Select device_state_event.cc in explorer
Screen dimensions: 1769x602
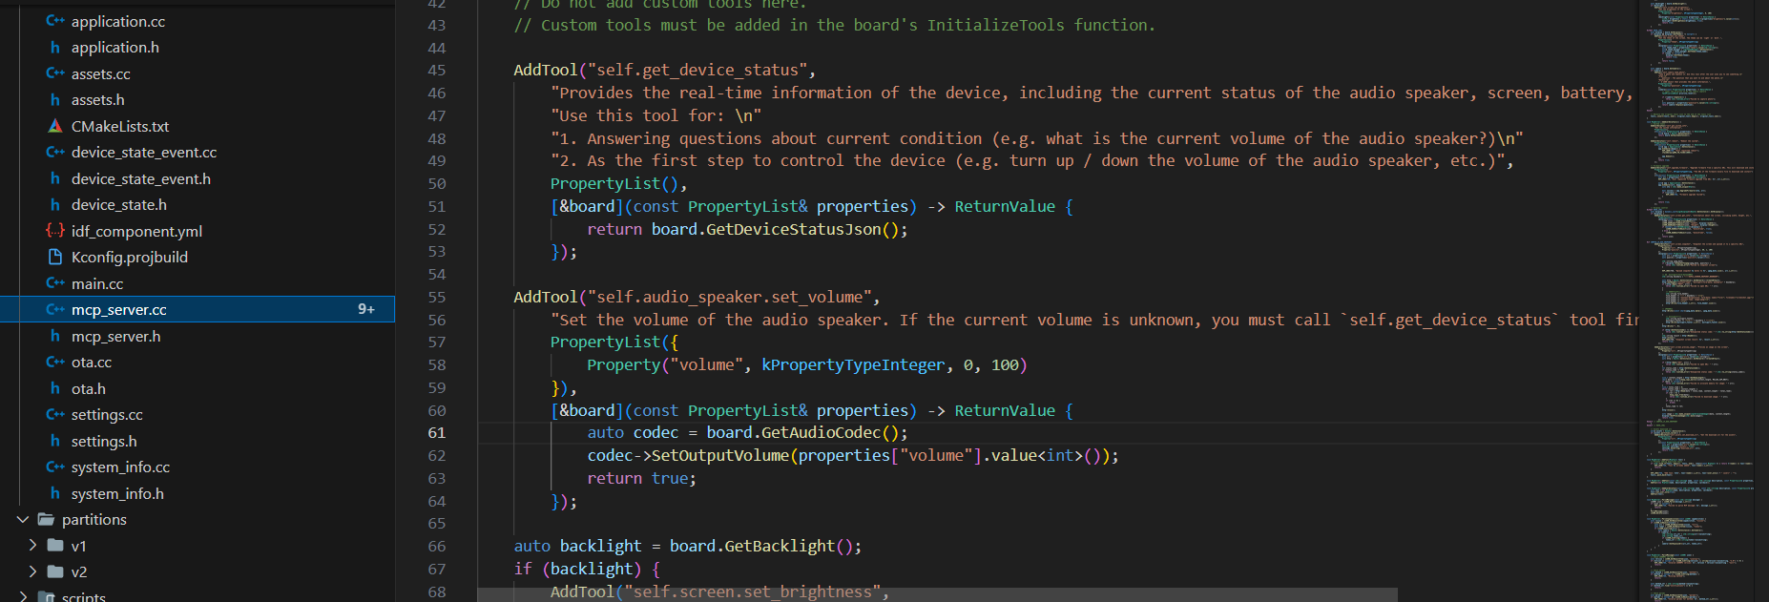pyautogui.click(x=144, y=152)
